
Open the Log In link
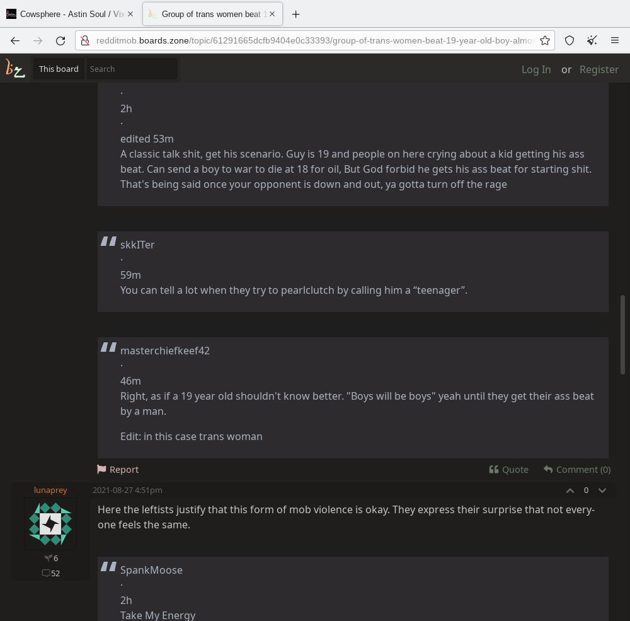pos(536,69)
